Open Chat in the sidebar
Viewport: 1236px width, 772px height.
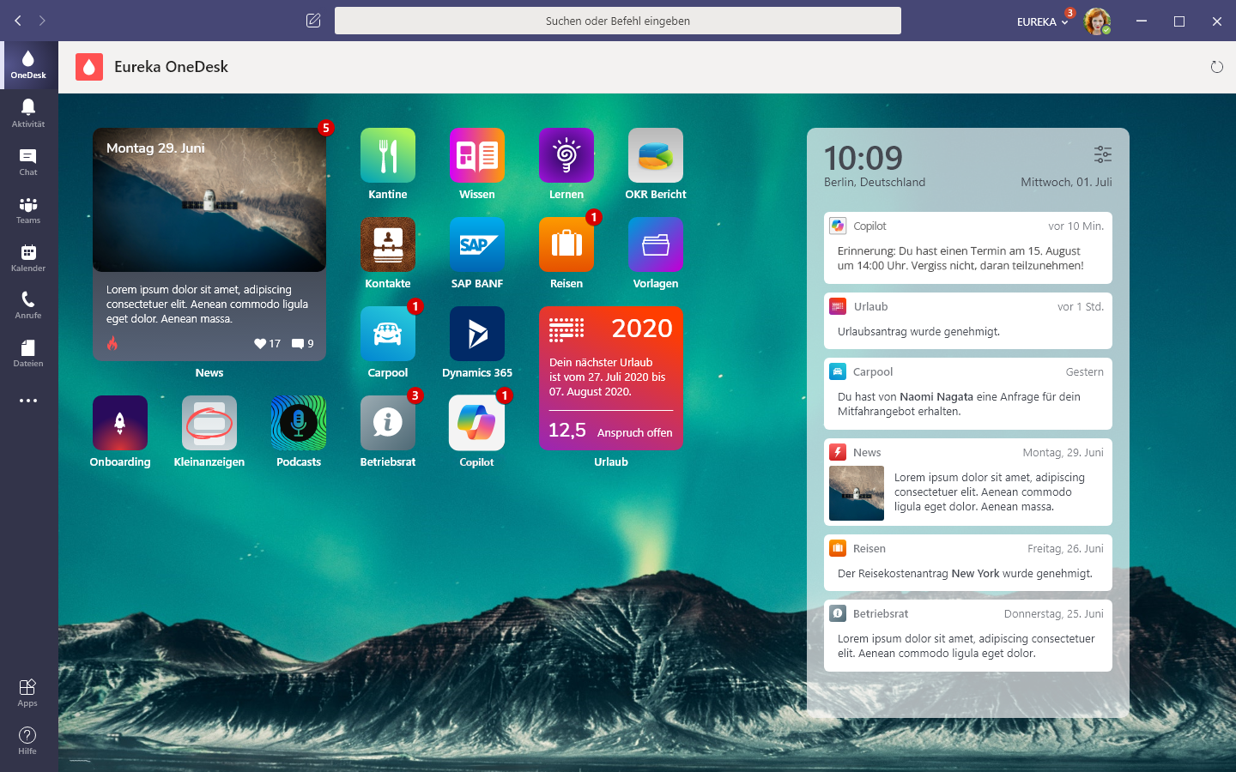[x=28, y=161]
